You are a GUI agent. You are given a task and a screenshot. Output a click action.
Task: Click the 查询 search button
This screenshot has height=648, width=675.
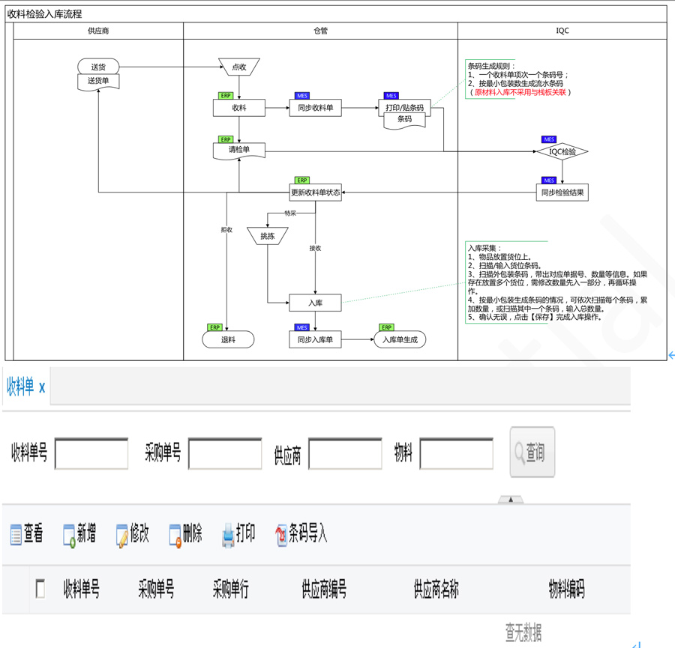pos(532,452)
